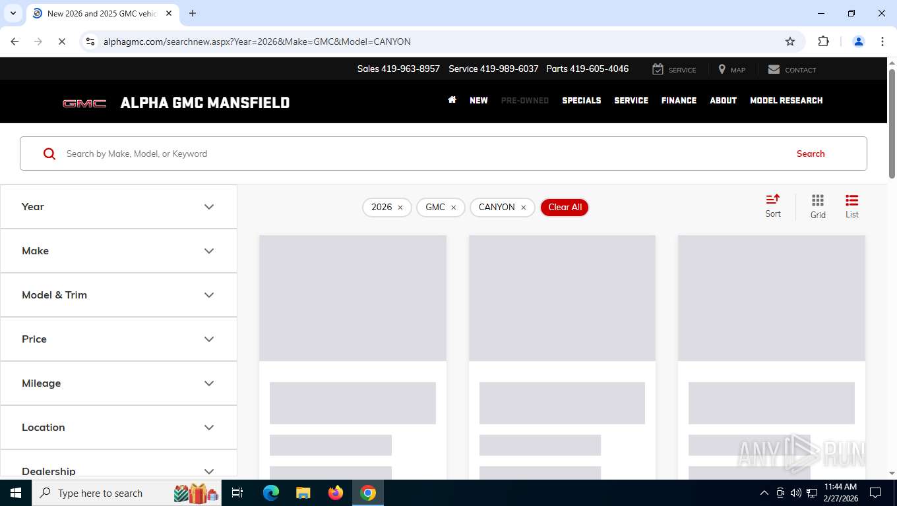897x506 pixels.
Task: Call Parts number 419-605-4046
Action: [x=587, y=69]
